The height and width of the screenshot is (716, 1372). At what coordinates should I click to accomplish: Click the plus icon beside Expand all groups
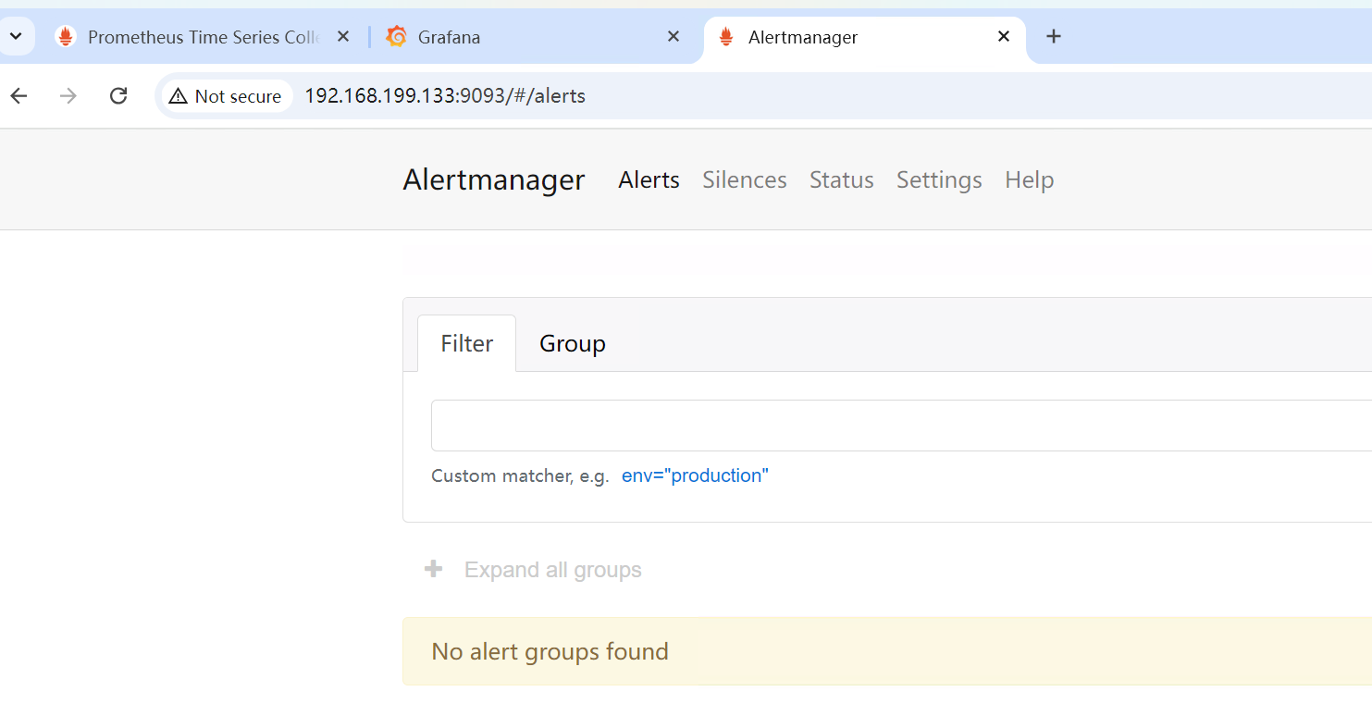(433, 569)
